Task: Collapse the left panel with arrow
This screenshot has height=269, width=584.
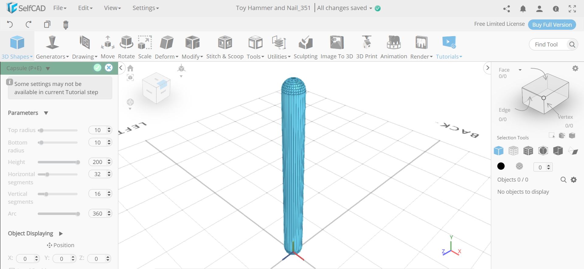Action: click(121, 68)
